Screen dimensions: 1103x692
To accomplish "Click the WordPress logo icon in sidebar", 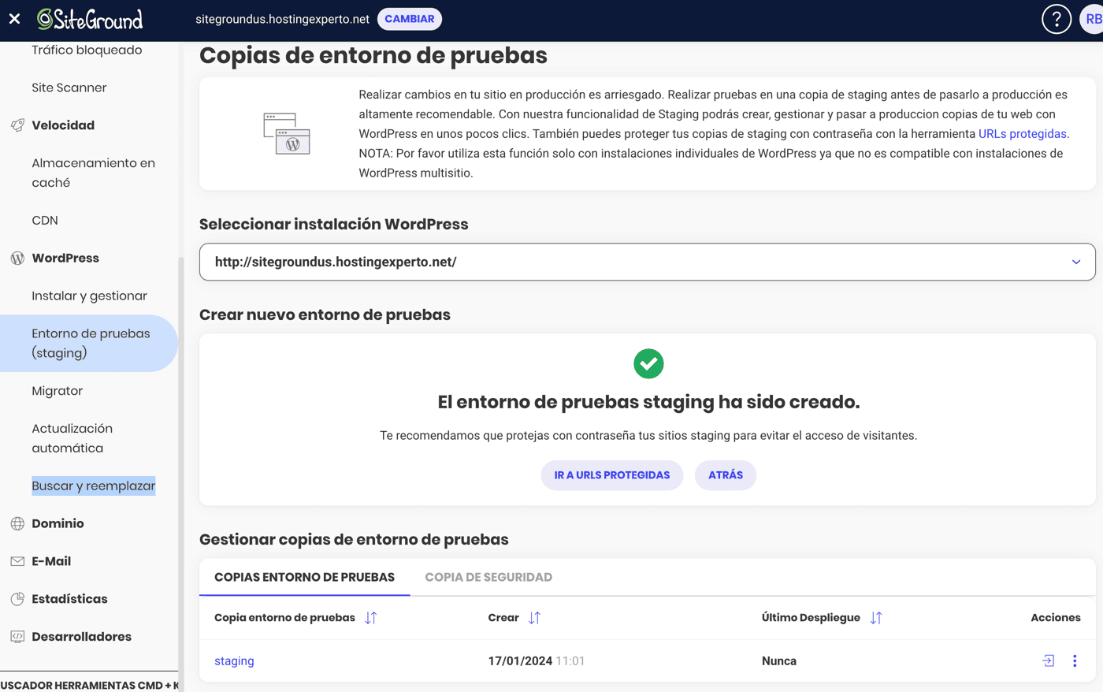I will 17,259.
